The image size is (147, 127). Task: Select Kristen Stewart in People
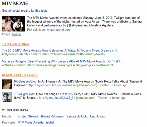pos(28,116)
